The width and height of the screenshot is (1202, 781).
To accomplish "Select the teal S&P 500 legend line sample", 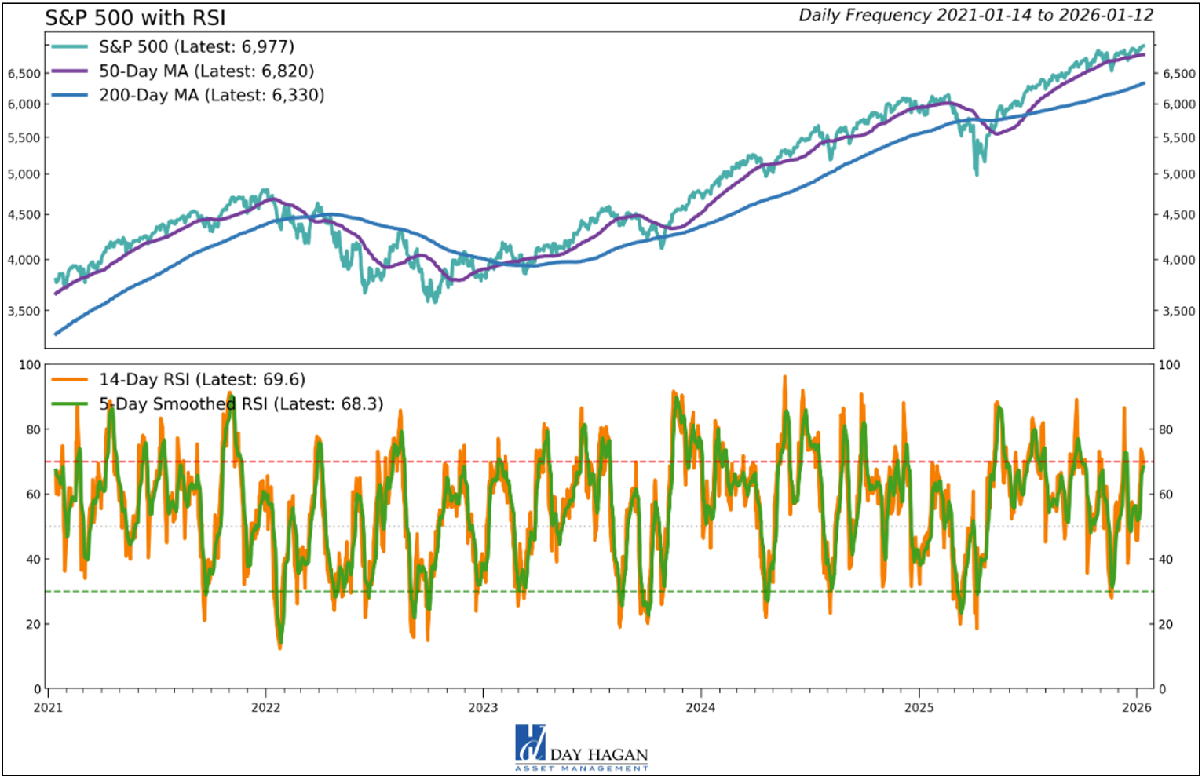I will tap(69, 47).
